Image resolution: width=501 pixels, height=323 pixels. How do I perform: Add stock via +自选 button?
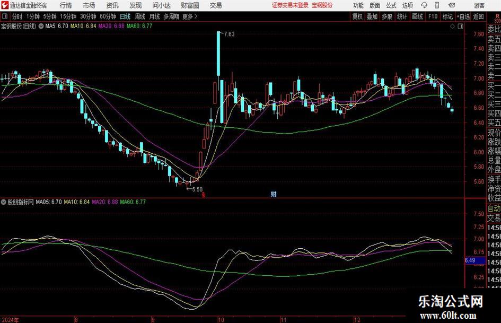tap(463, 16)
